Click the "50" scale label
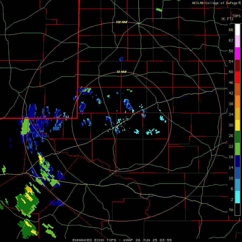This screenshot has width=242, height=242. [231, 72]
